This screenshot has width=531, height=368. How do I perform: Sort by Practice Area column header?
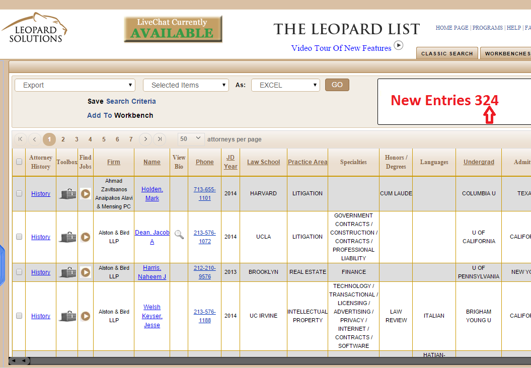308,162
